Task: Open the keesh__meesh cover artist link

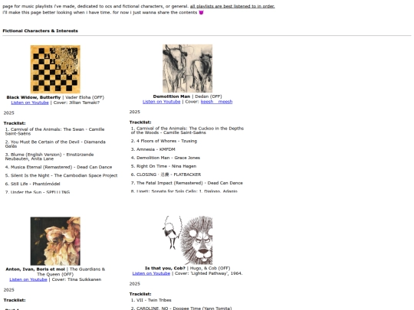Action: coord(216,102)
